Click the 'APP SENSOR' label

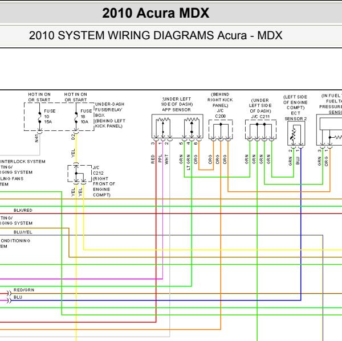coord(176,110)
